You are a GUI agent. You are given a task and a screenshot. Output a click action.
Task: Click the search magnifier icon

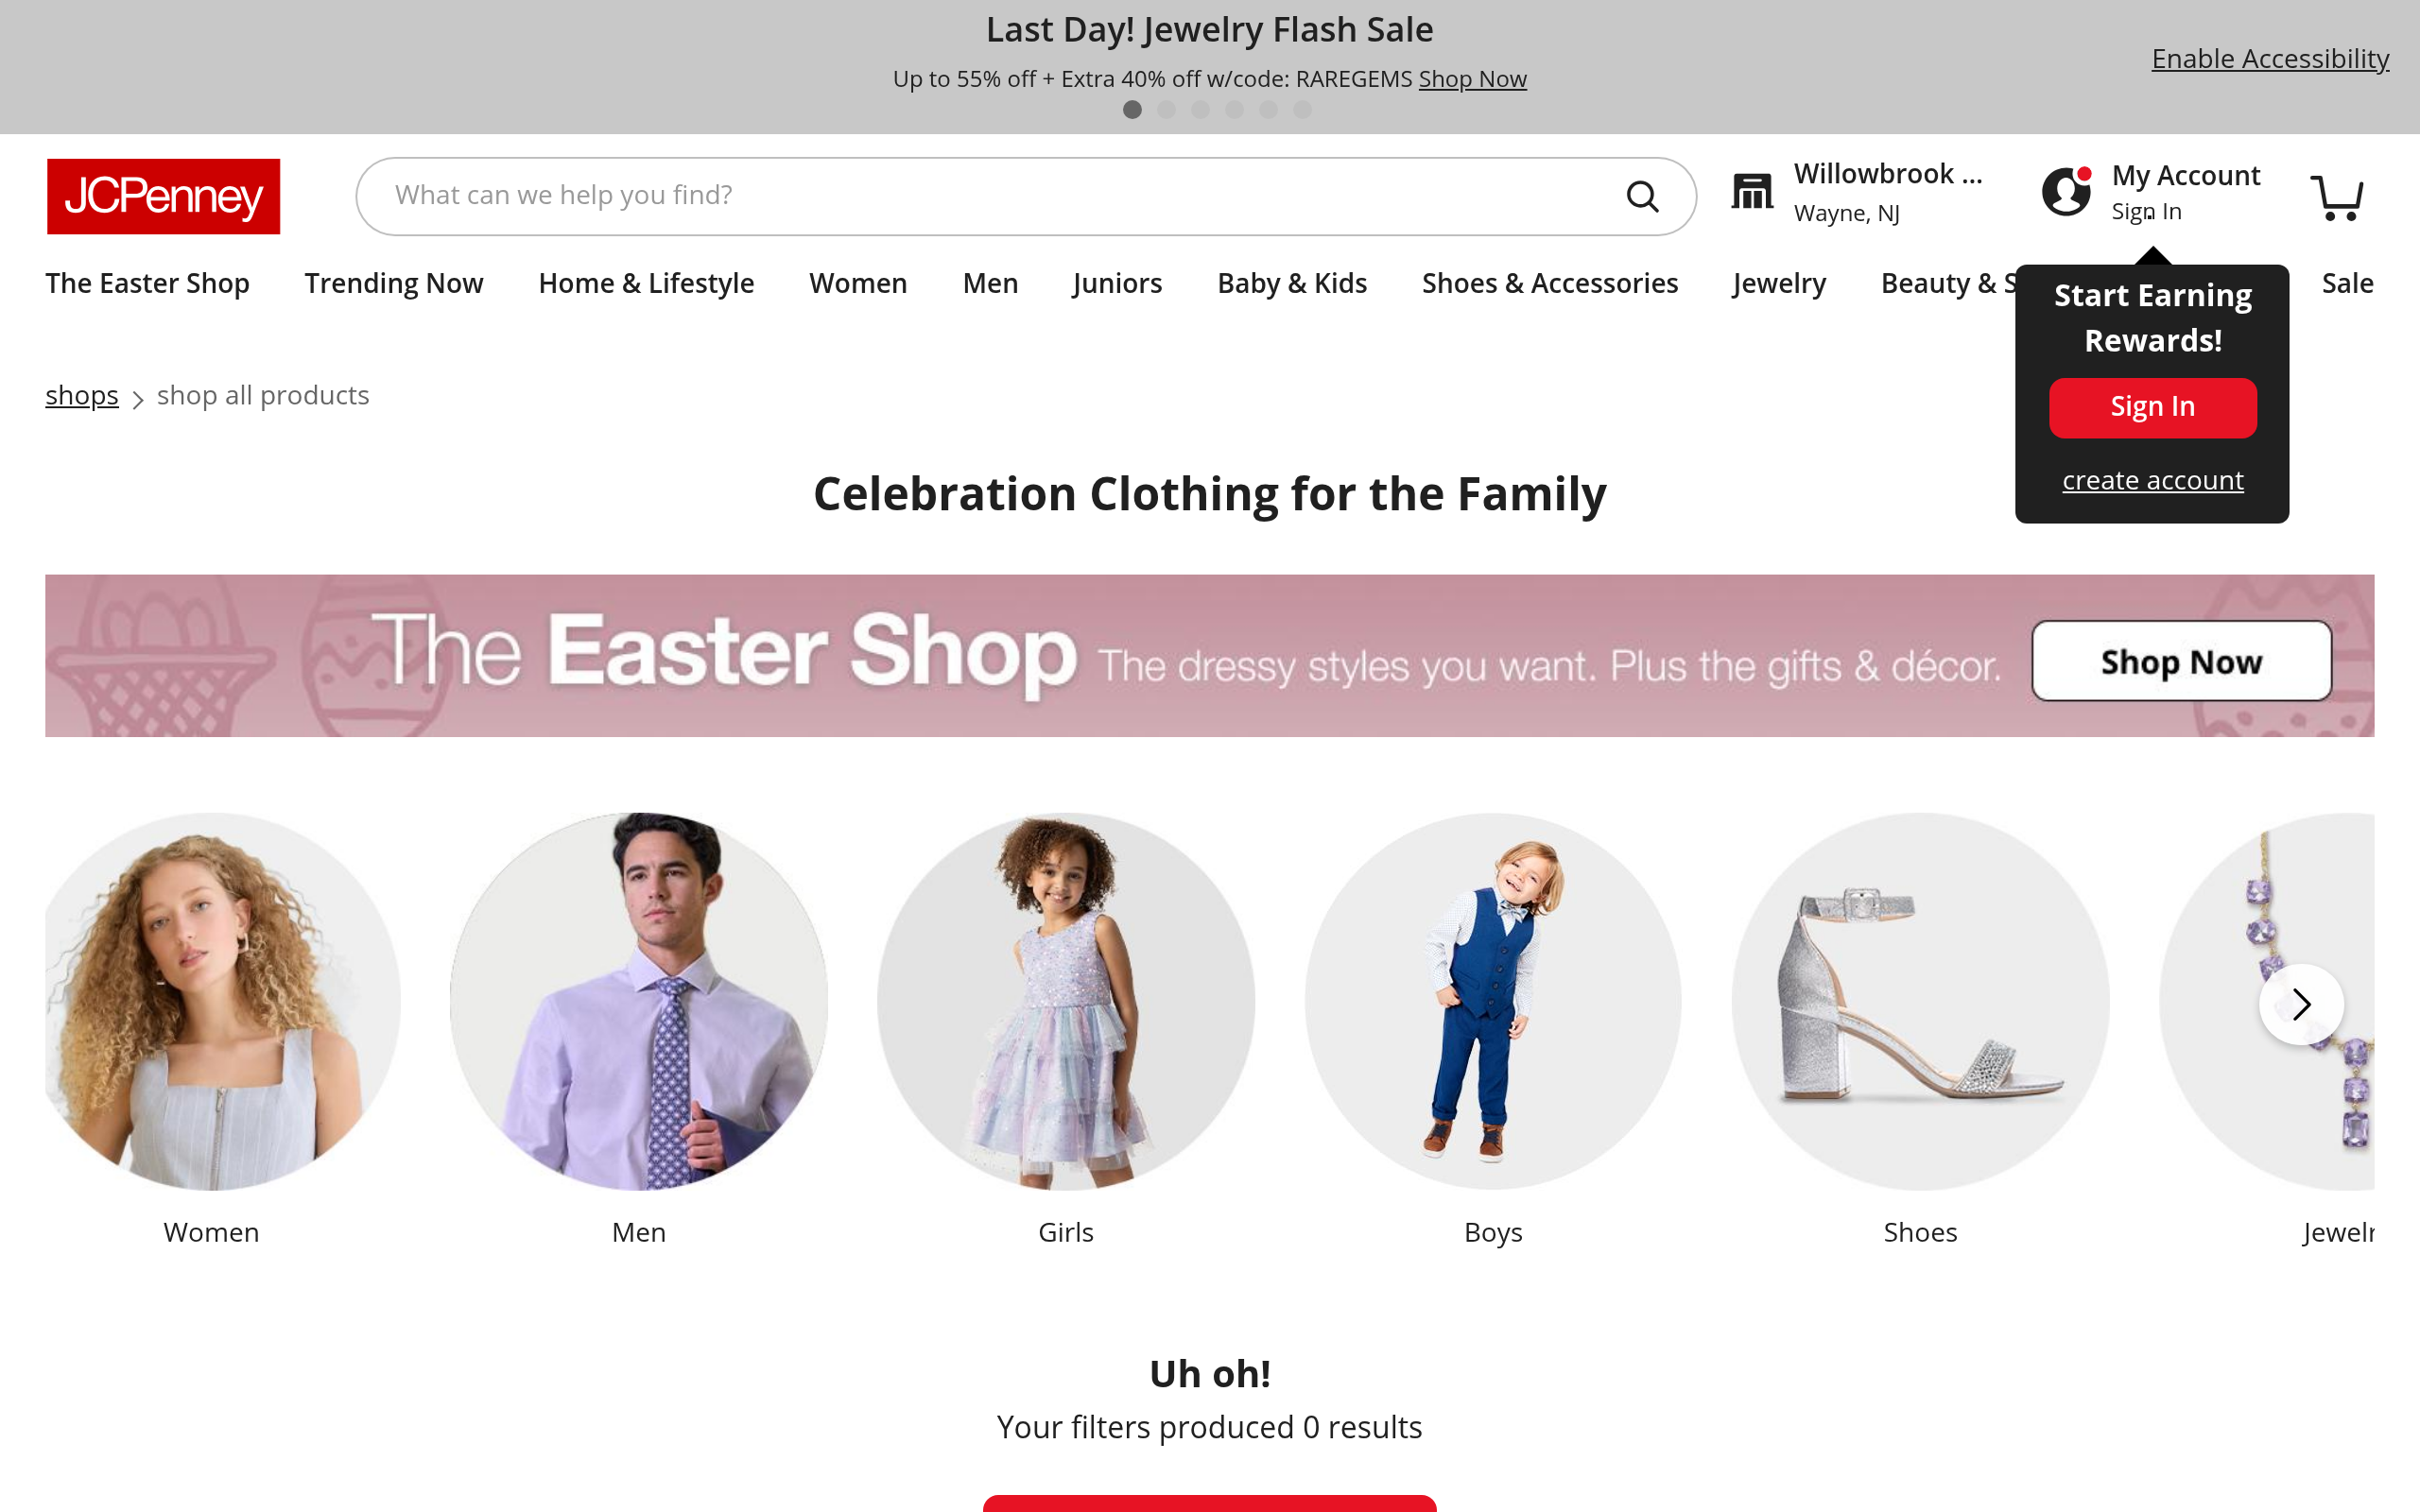point(1642,196)
